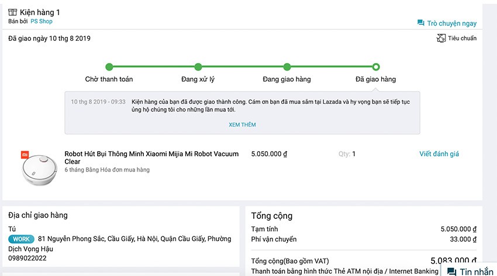This screenshot has width=497, height=276.
Task: Open the PS Shop seller link
Action: tap(41, 21)
